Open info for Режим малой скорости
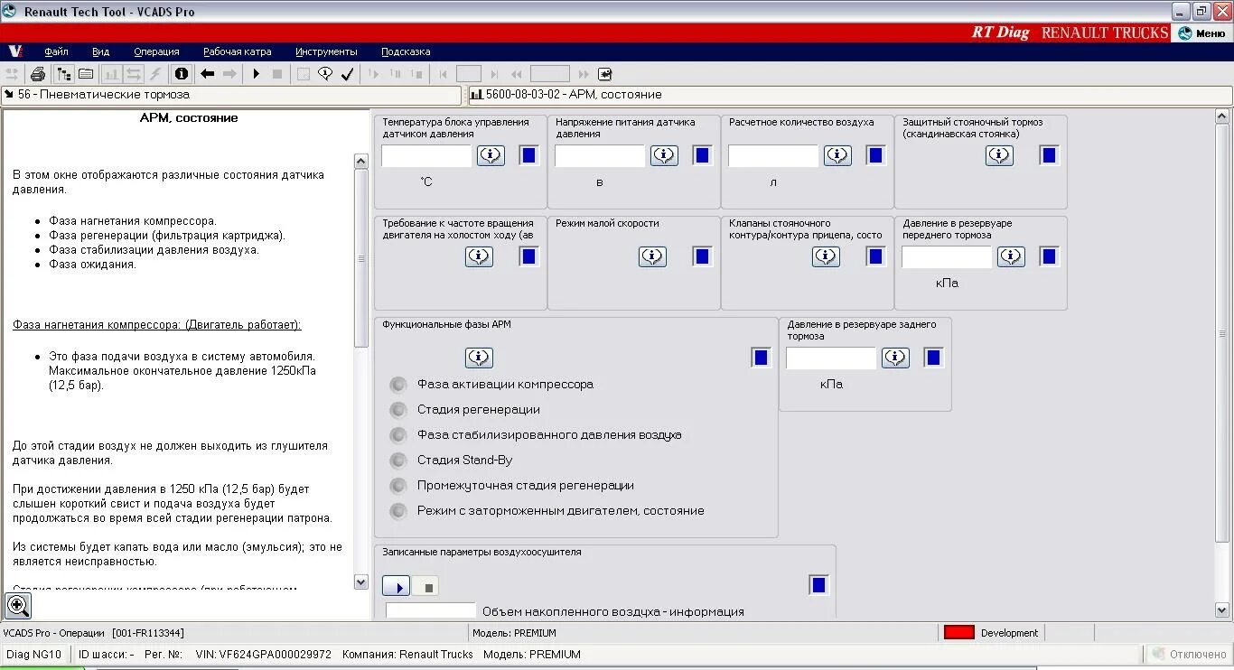 pyautogui.click(x=652, y=256)
